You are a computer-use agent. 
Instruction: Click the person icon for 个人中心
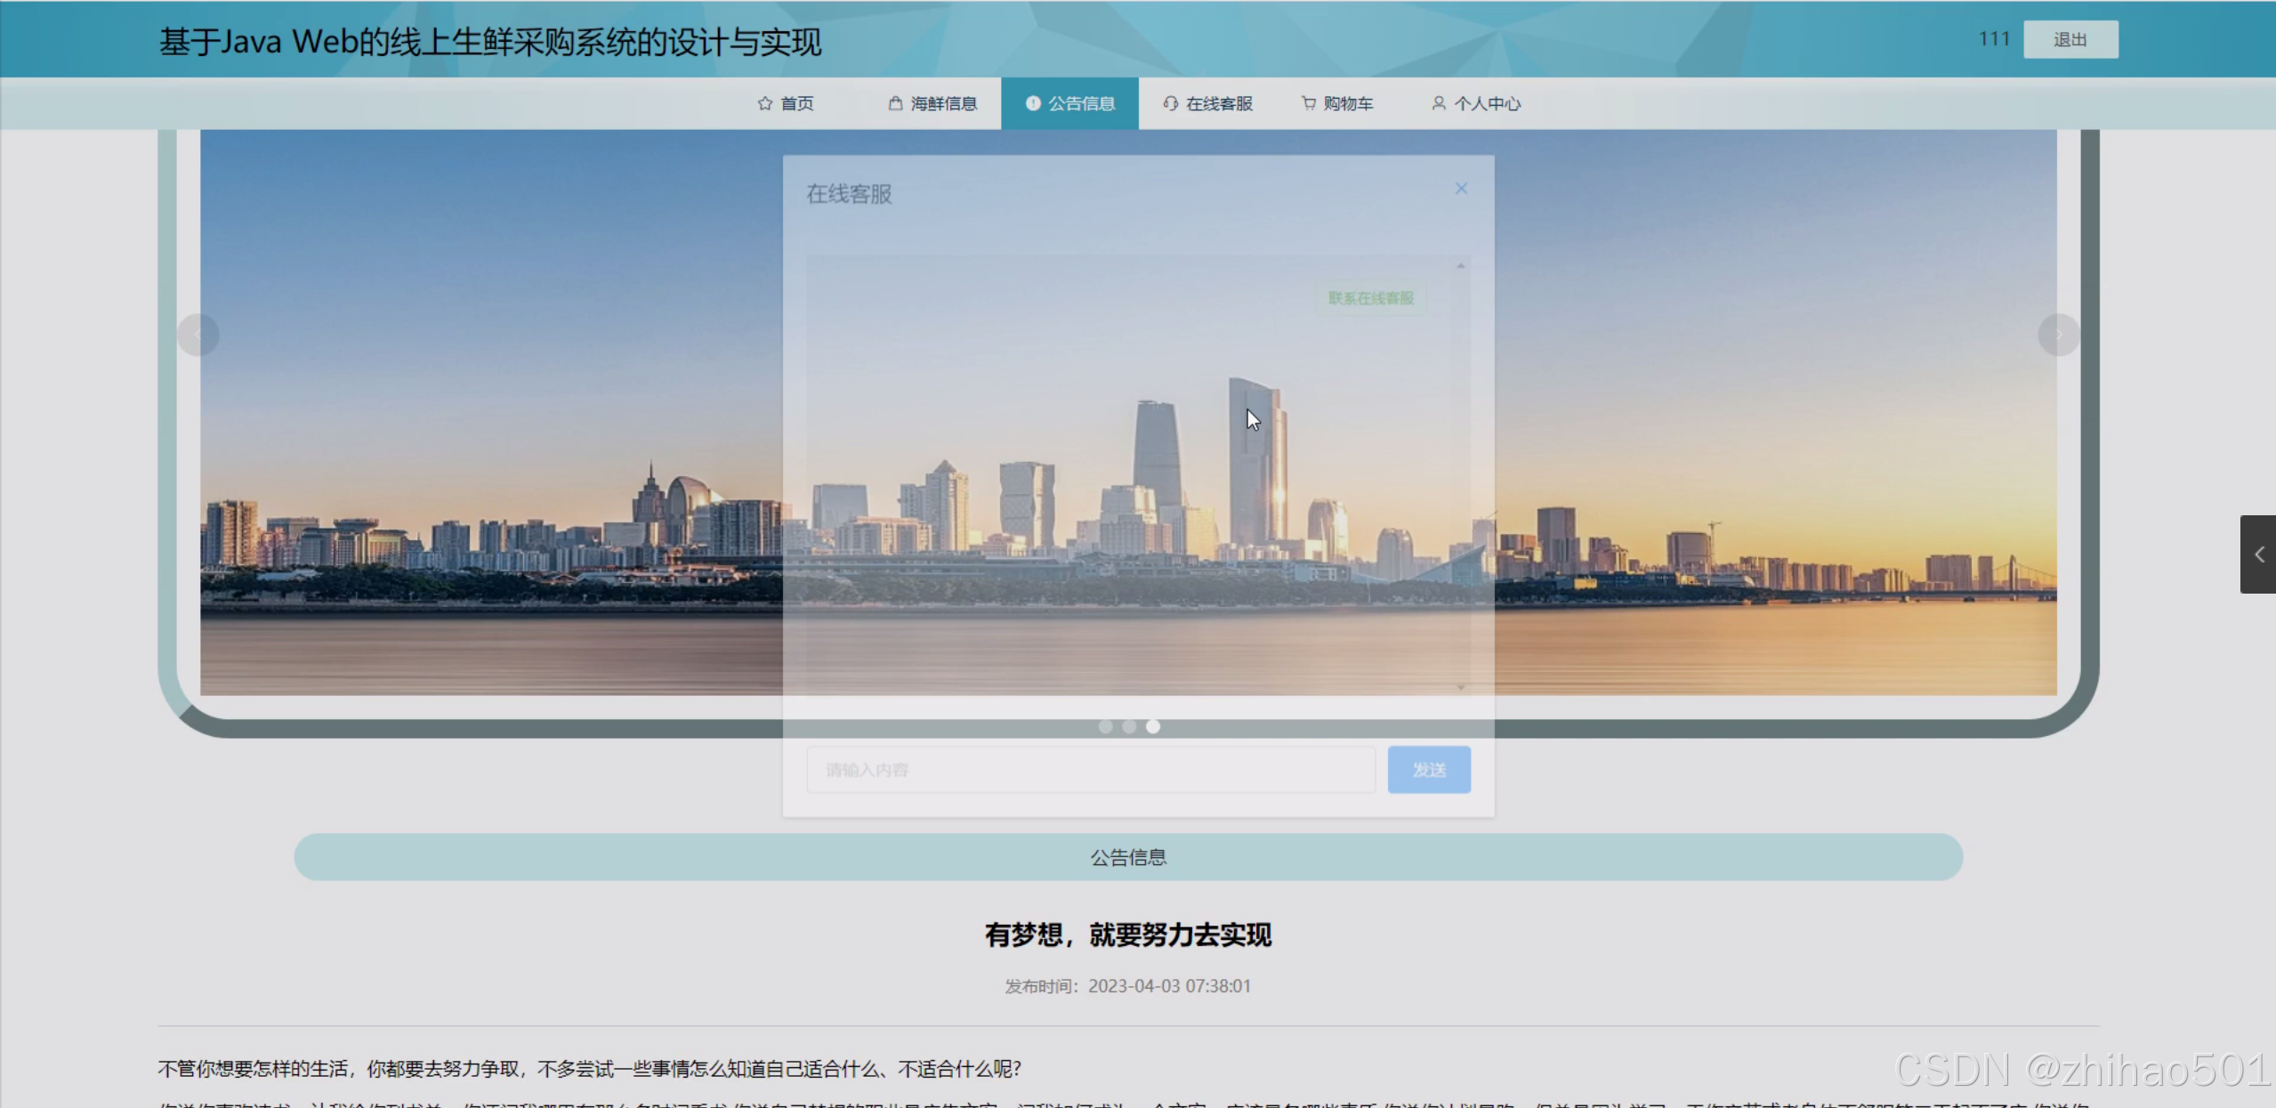click(x=1438, y=103)
